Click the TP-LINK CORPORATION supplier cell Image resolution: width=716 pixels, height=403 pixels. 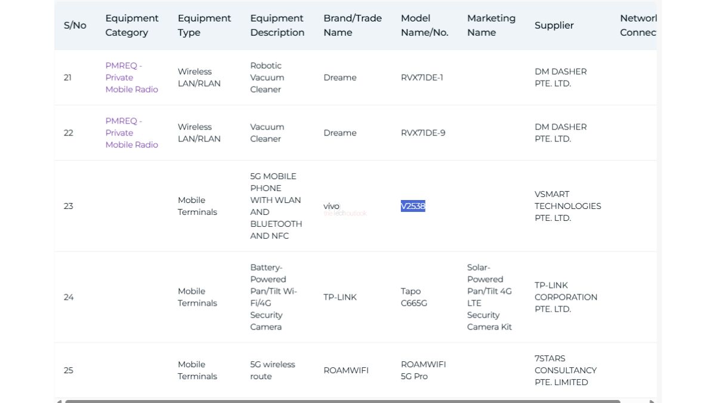(x=566, y=297)
